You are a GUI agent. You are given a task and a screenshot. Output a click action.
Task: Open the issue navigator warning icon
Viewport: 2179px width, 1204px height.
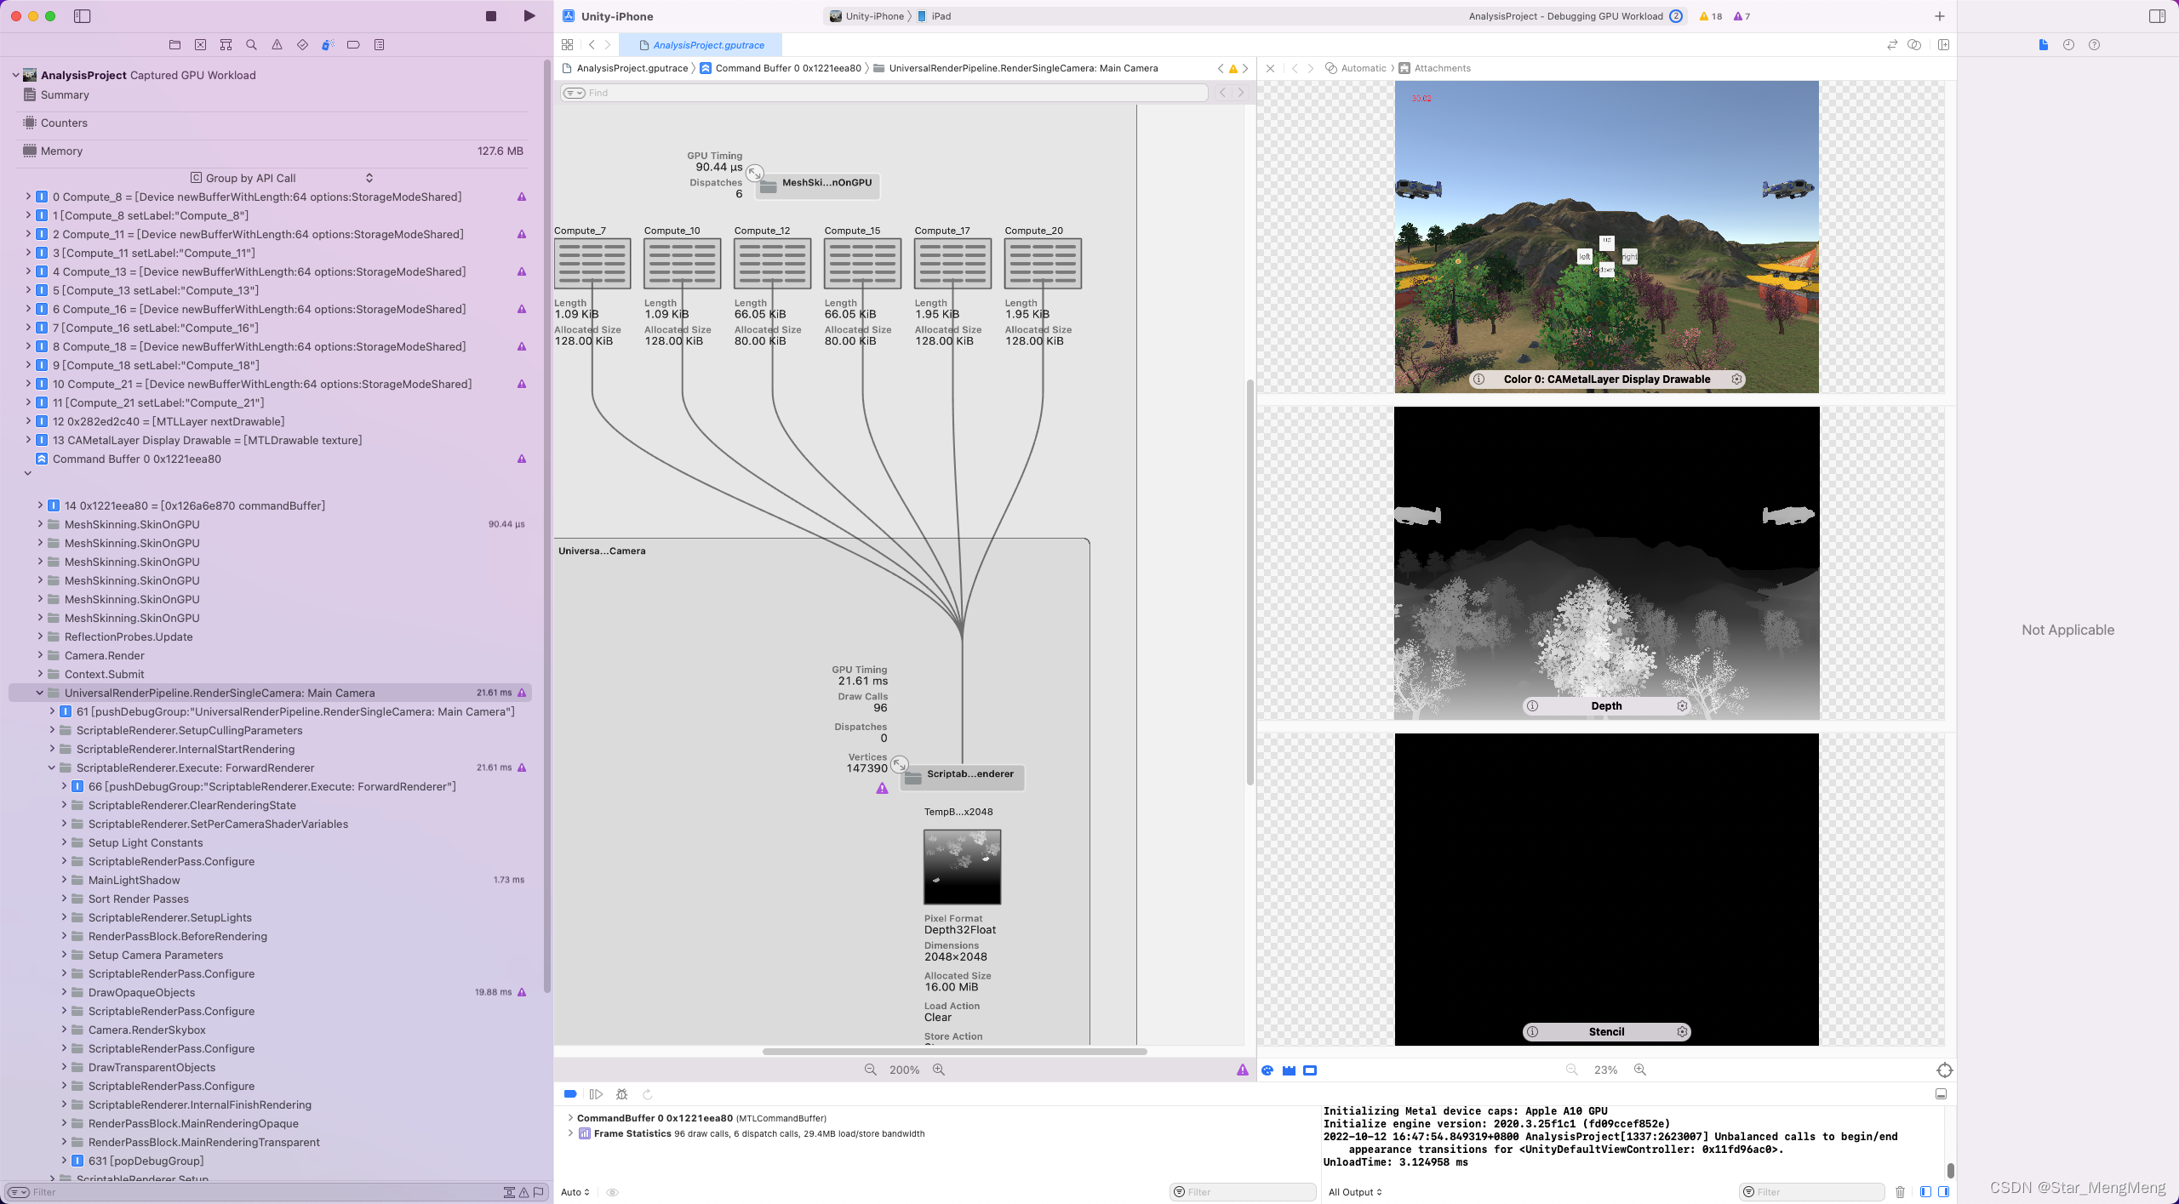click(x=277, y=45)
